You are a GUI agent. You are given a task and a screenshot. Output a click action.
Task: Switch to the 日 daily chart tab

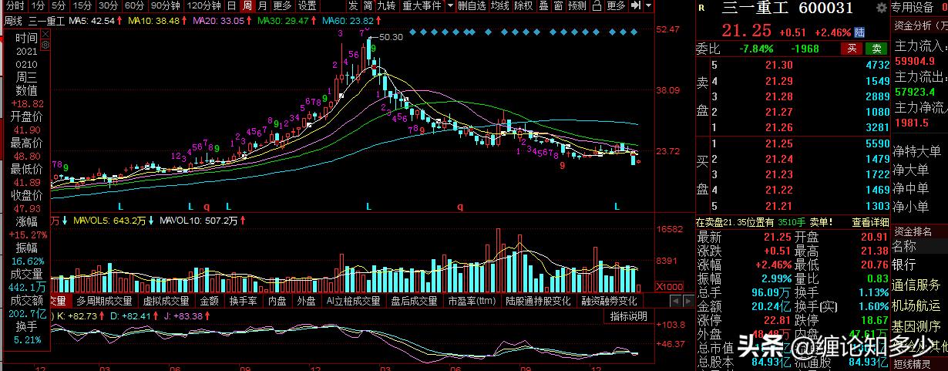[x=231, y=6]
